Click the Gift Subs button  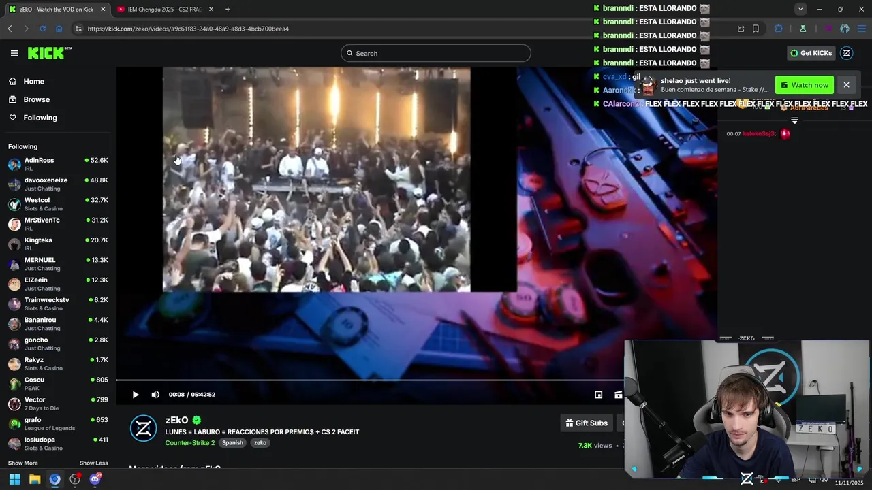pyautogui.click(x=587, y=423)
